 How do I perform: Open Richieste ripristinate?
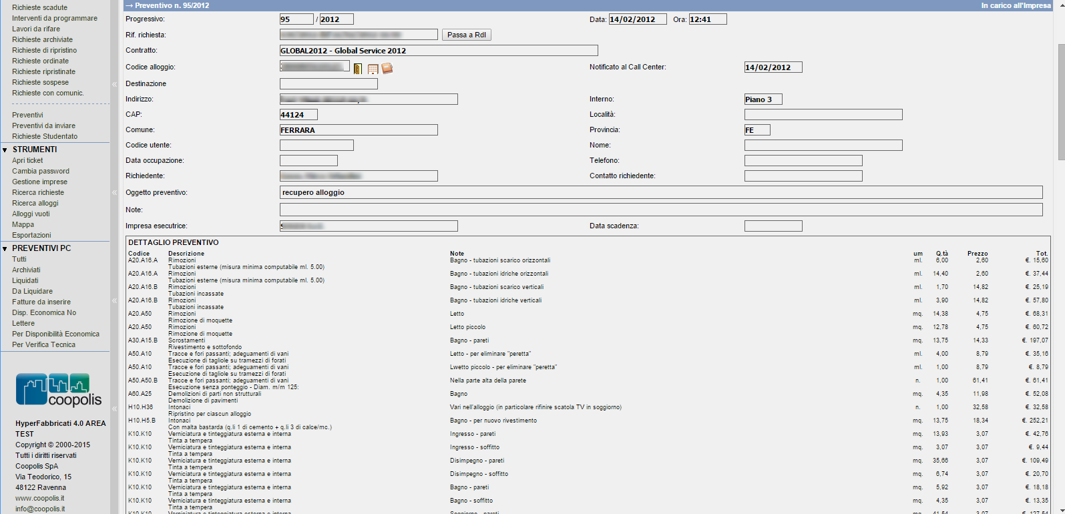43,71
